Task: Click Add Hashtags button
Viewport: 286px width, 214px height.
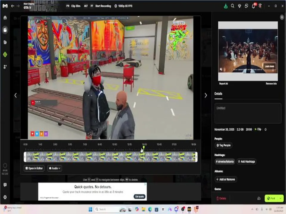Action: [x=246, y=161]
